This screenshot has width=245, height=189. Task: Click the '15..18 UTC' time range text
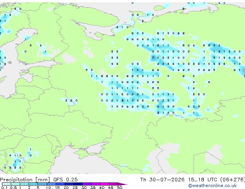point(202,179)
